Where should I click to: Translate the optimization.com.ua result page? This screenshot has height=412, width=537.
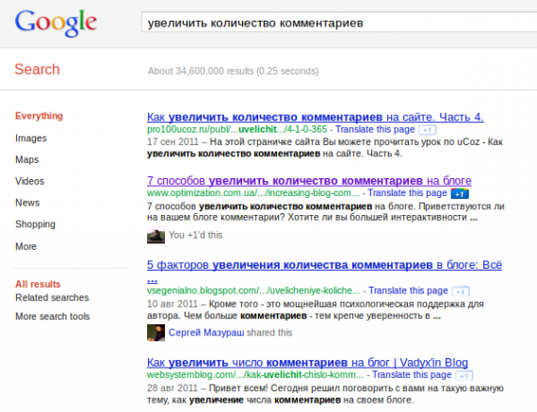[407, 193]
